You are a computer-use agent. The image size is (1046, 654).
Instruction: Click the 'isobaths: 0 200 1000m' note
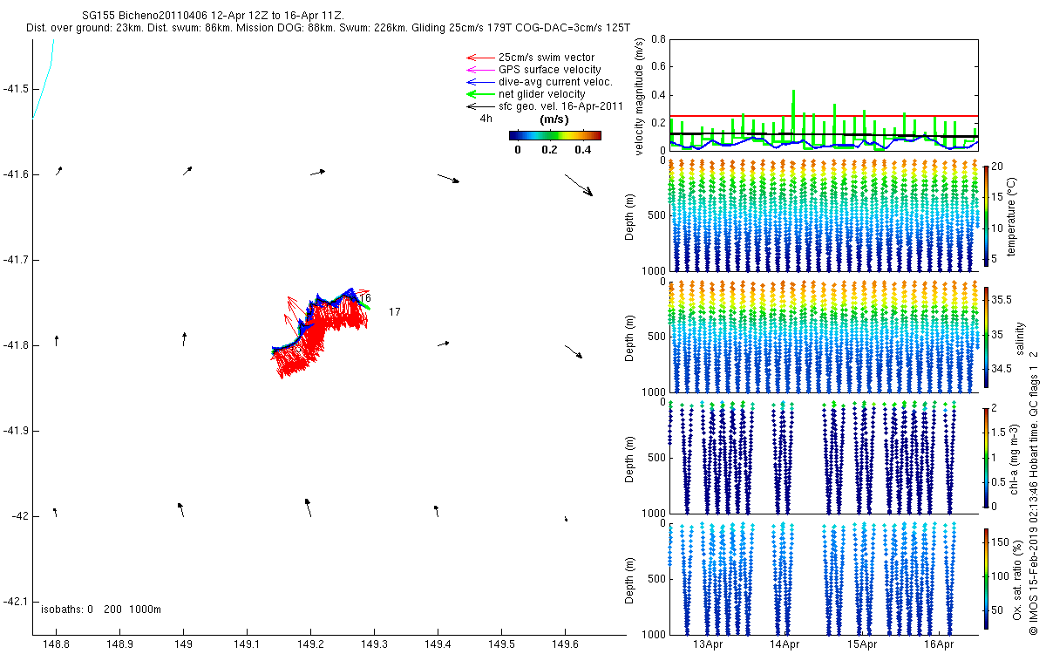(x=101, y=610)
